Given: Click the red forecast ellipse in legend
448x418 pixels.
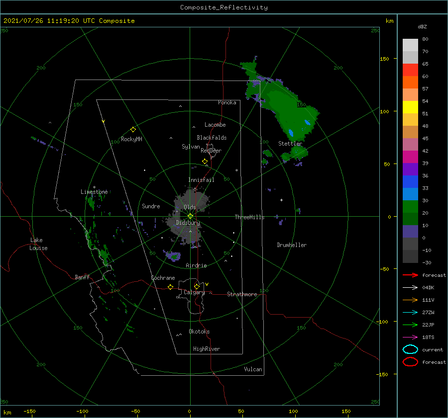Looking at the screenshot, I should pos(410,362).
